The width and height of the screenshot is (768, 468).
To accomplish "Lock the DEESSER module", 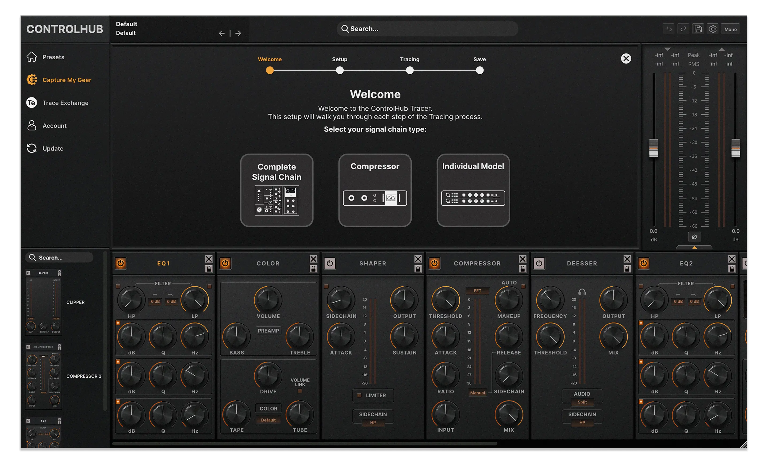I will (627, 269).
